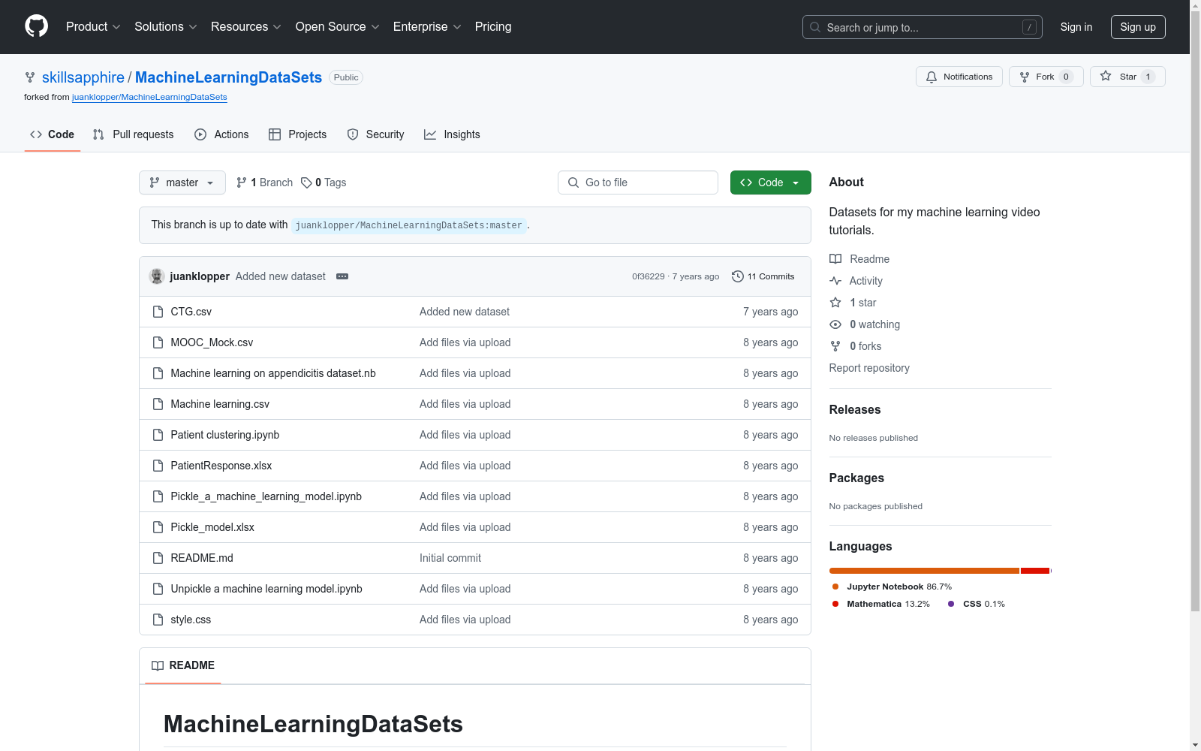Click the Pricing link
The image size is (1201, 751).
coord(493,27)
